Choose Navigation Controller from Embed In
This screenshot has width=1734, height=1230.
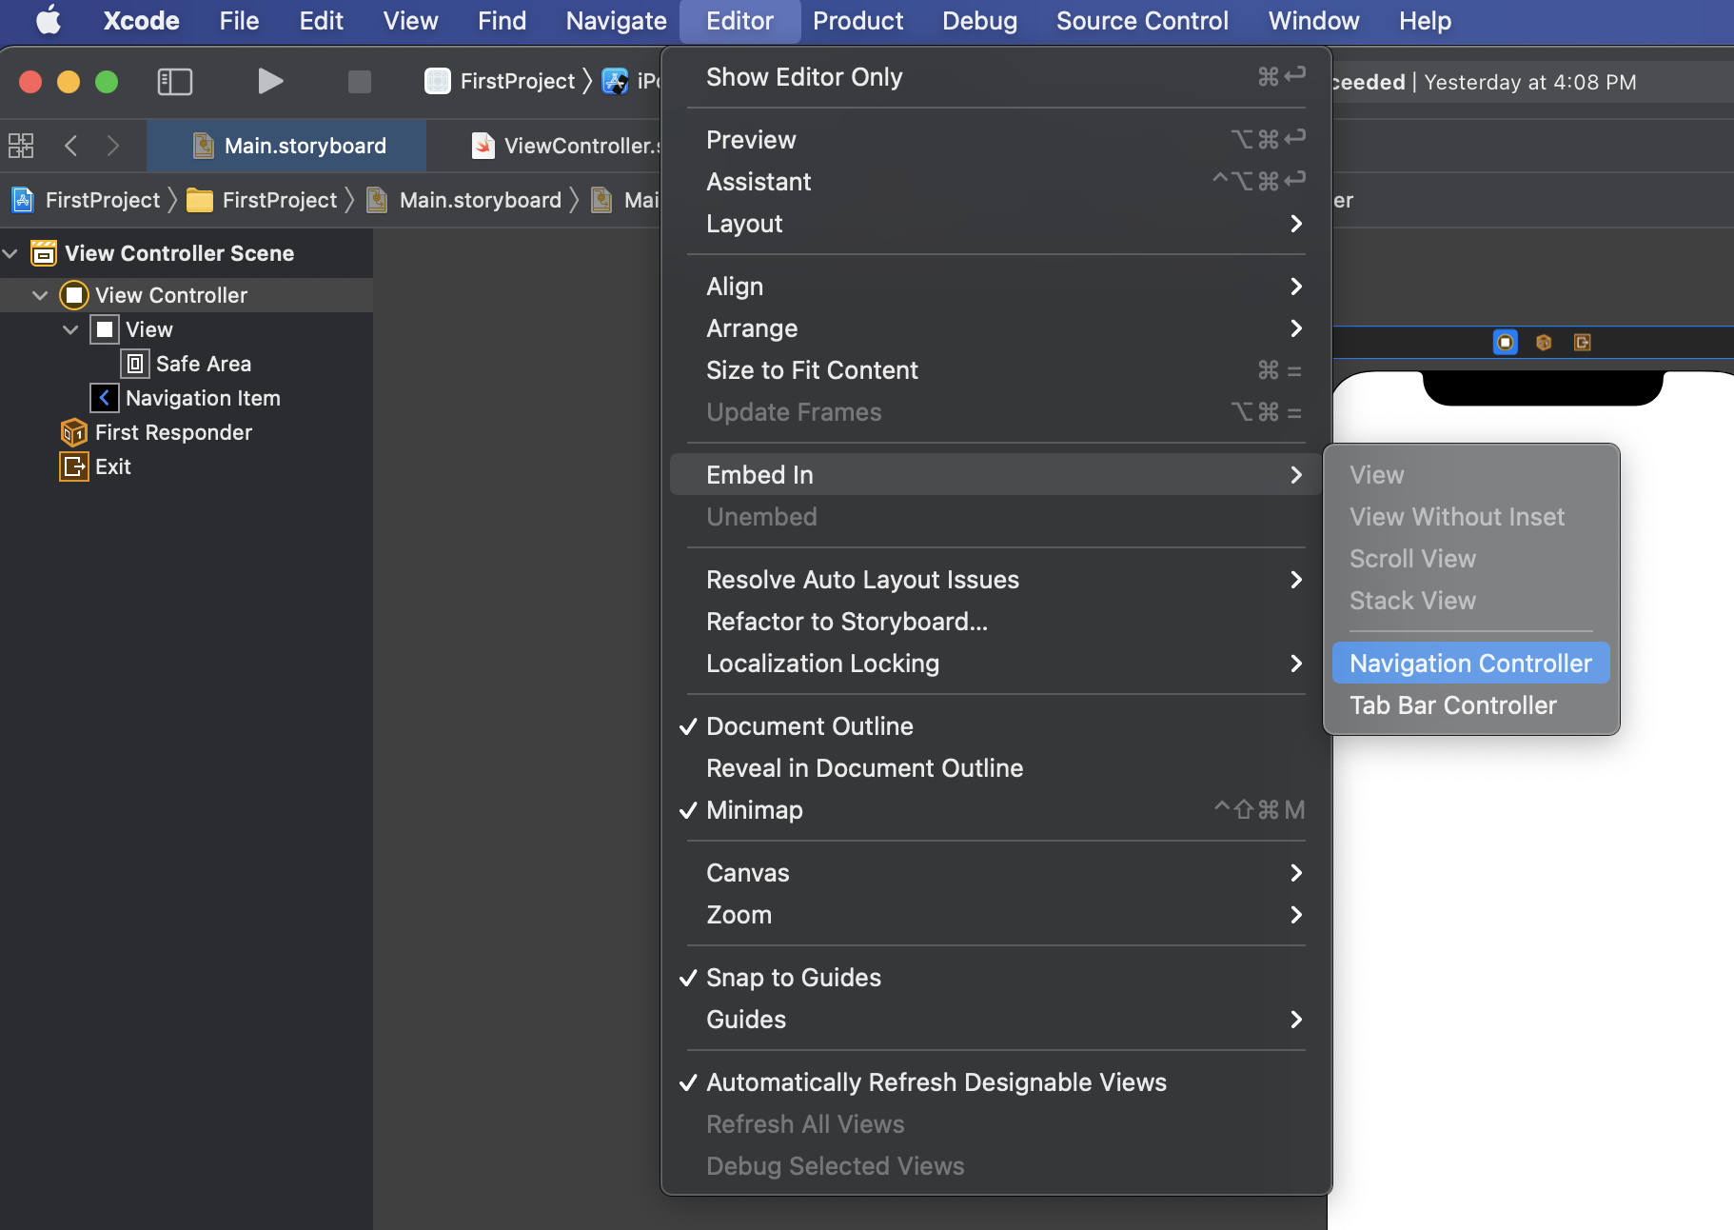(1471, 664)
